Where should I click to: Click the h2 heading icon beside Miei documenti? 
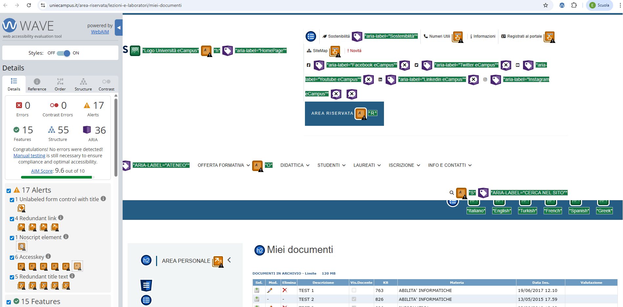coord(260,250)
